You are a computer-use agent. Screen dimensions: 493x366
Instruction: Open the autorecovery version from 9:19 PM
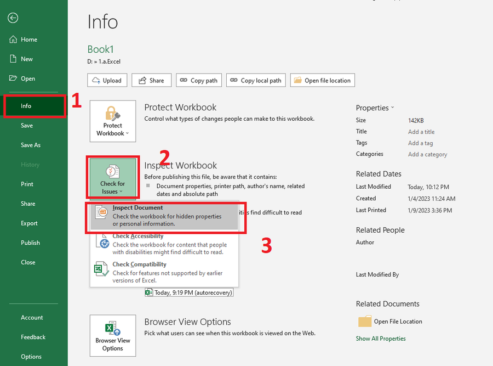click(189, 293)
